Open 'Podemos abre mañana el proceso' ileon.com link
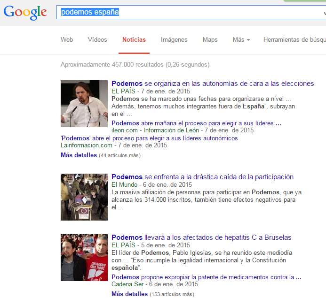326x298 pixels. click(196, 123)
